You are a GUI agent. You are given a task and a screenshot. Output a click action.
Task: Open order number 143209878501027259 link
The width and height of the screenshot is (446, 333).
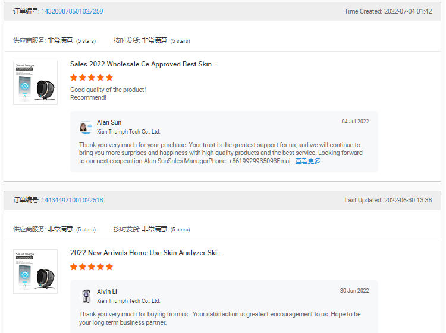(x=72, y=11)
